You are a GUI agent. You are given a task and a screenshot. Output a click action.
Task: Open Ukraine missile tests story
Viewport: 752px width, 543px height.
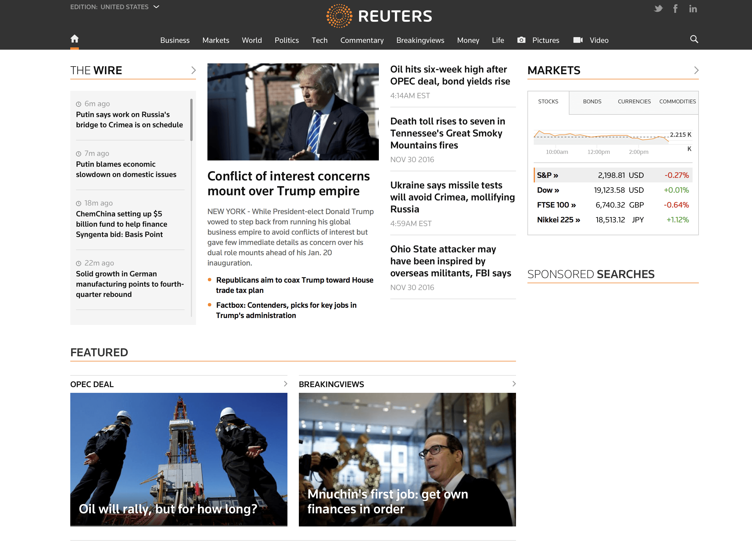pyautogui.click(x=452, y=197)
